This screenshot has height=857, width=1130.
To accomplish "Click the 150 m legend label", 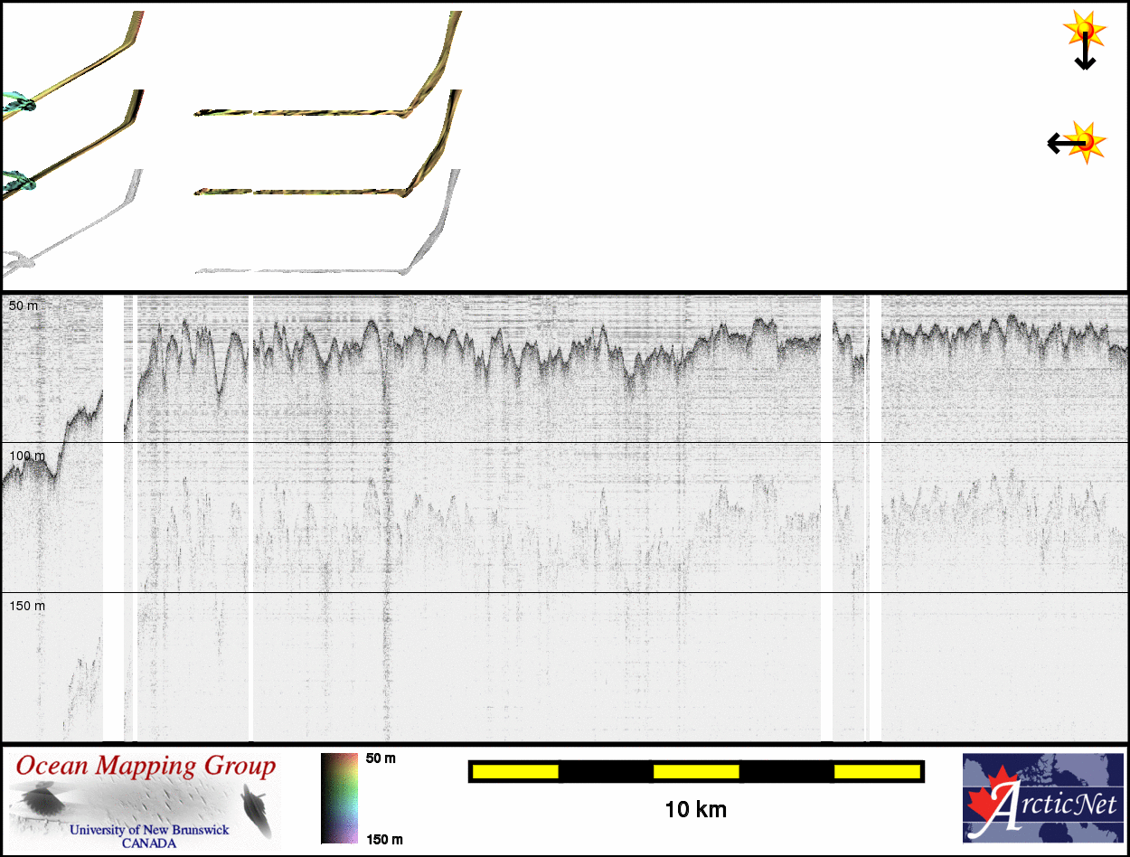I will [x=383, y=840].
